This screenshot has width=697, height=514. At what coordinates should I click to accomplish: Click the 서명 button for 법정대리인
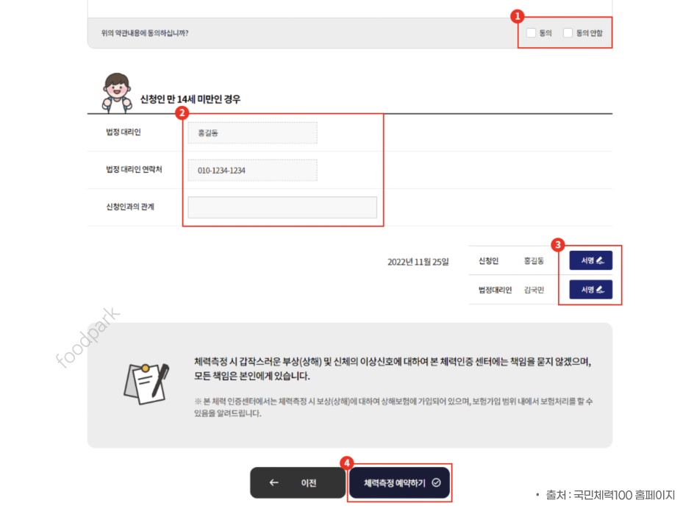click(590, 289)
